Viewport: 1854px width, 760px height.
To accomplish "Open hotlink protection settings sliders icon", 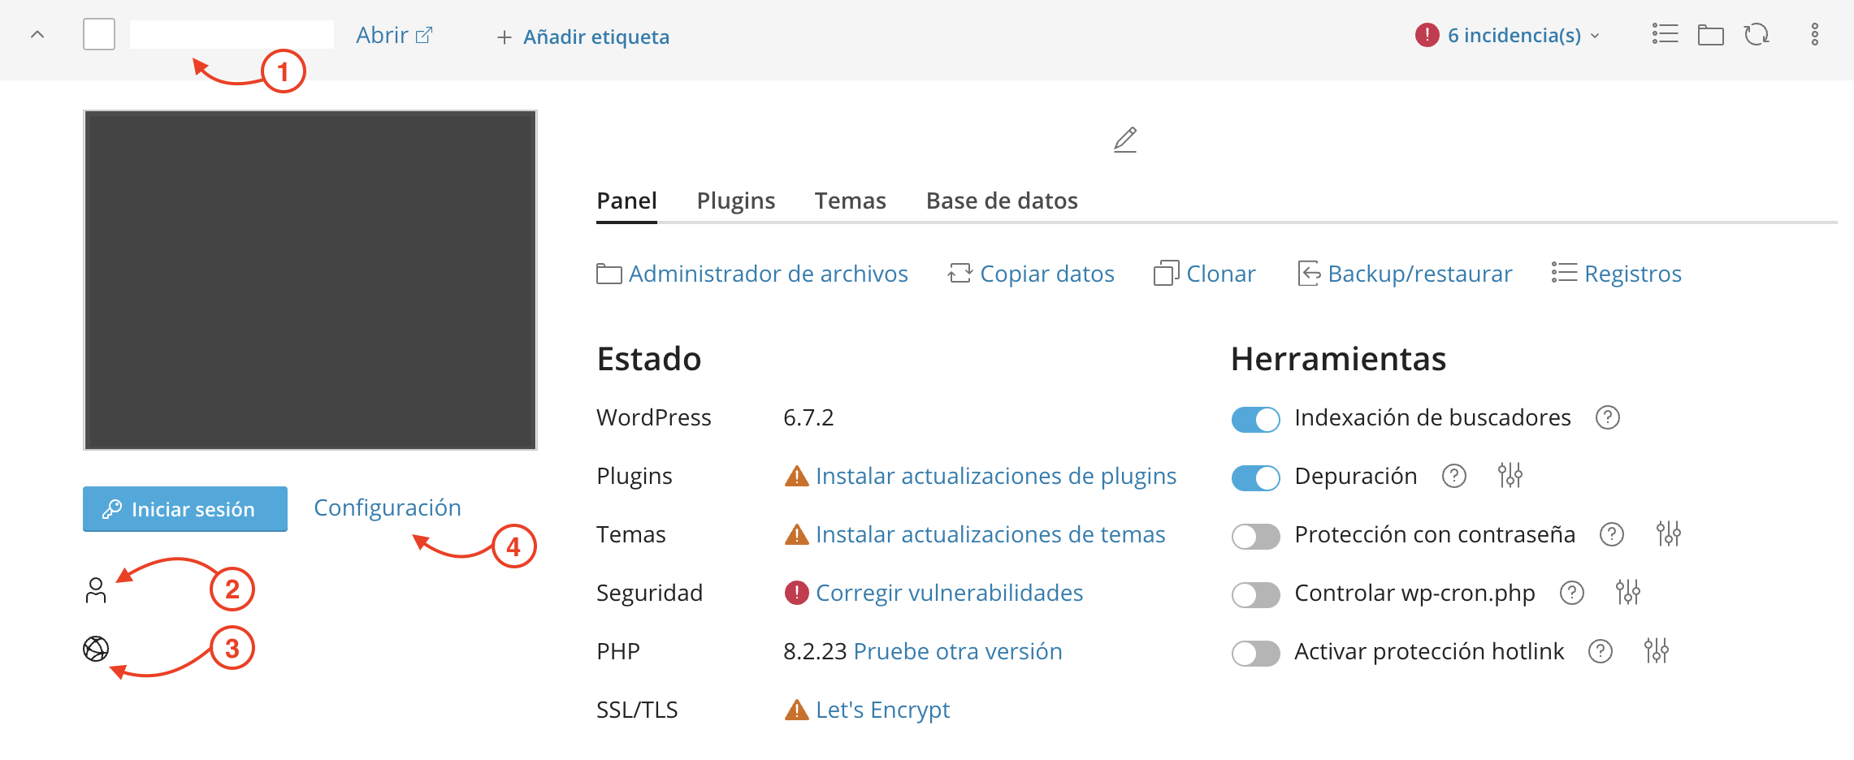I will [x=1657, y=650].
